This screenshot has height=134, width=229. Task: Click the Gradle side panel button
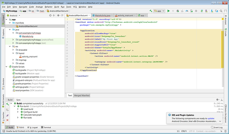pyautogui.click(x=226, y=32)
